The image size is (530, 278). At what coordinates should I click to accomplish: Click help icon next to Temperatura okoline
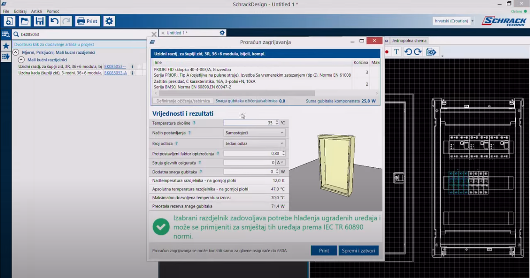point(194,123)
